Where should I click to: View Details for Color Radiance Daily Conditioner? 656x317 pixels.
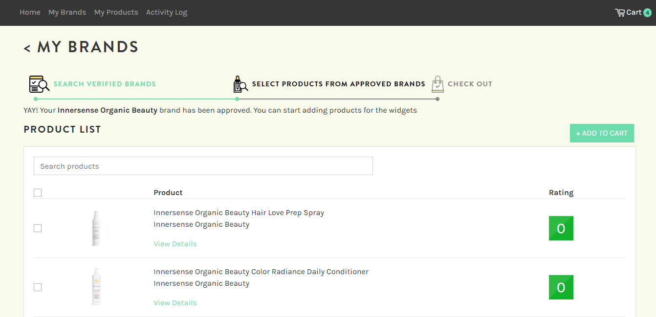coord(175,303)
